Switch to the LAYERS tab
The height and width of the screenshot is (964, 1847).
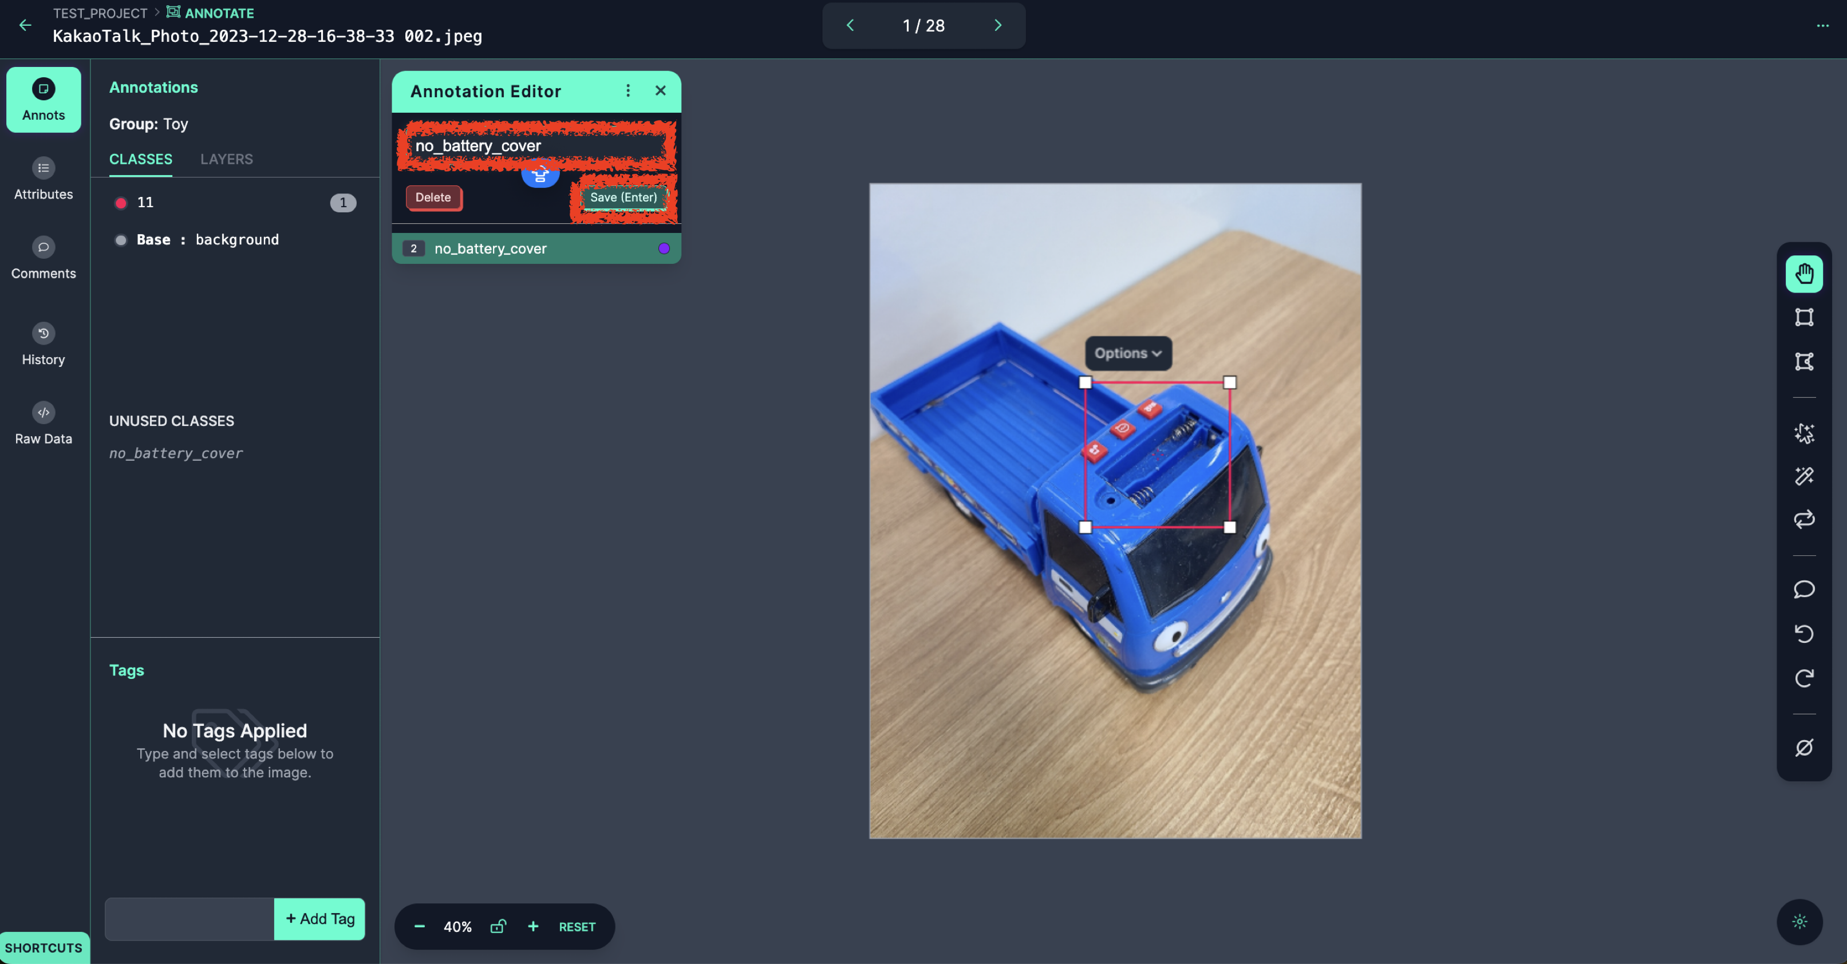pos(227,159)
